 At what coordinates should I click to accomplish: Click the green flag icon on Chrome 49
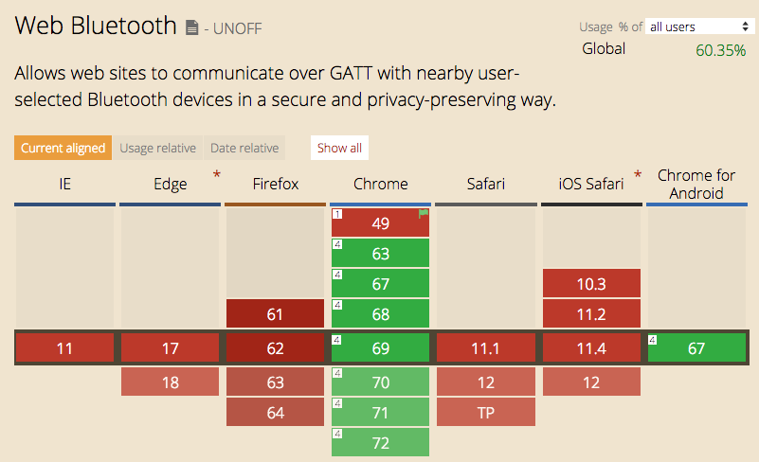coord(424,214)
